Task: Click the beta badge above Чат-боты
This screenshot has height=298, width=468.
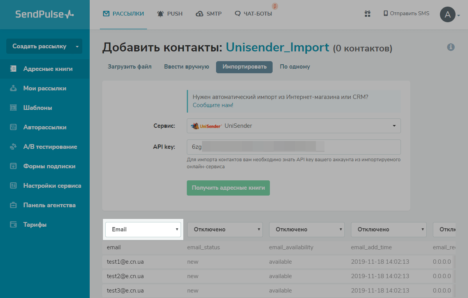Action: (275, 6)
